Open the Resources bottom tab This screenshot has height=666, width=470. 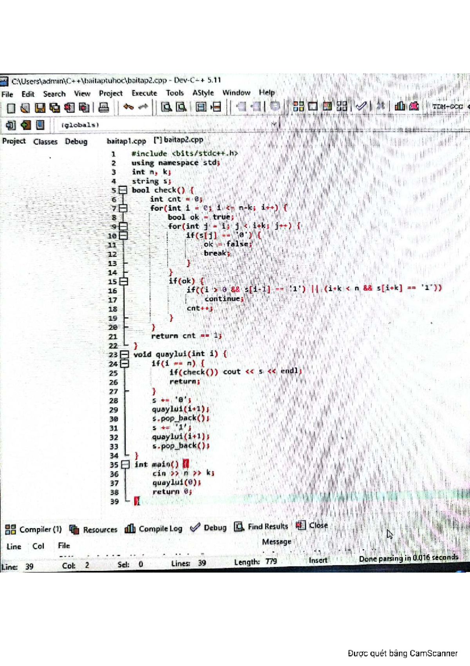point(93,530)
